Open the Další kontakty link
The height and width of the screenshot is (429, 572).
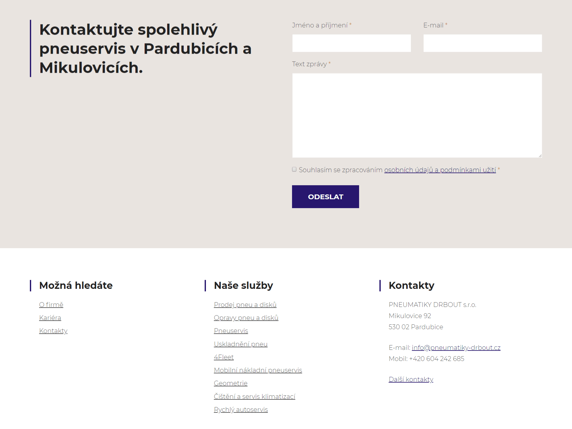pyautogui.click(x=411, y=379)
